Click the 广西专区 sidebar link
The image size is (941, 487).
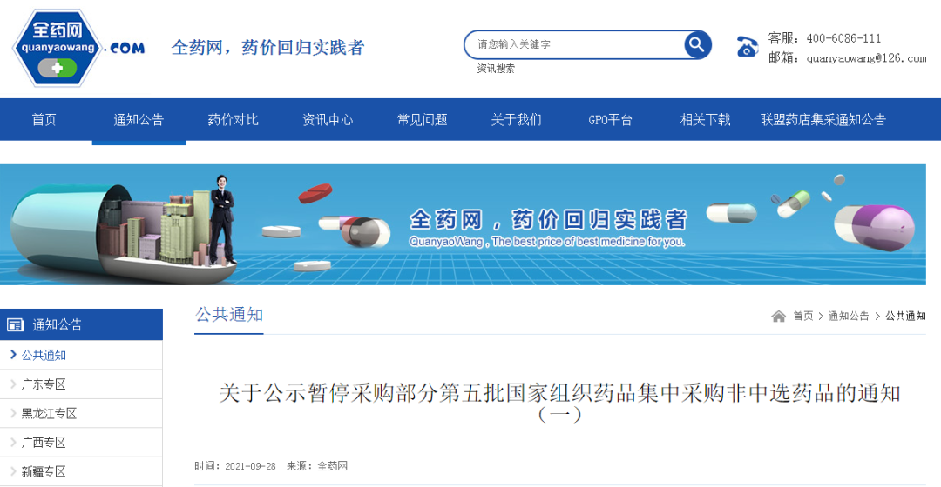44,442
